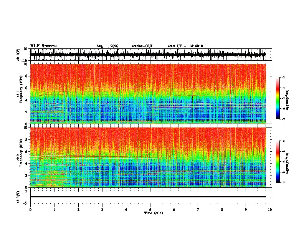Click the "station=OUJ" label
Image resolution: width=304 pixels, height=235 pixels.
142,46
